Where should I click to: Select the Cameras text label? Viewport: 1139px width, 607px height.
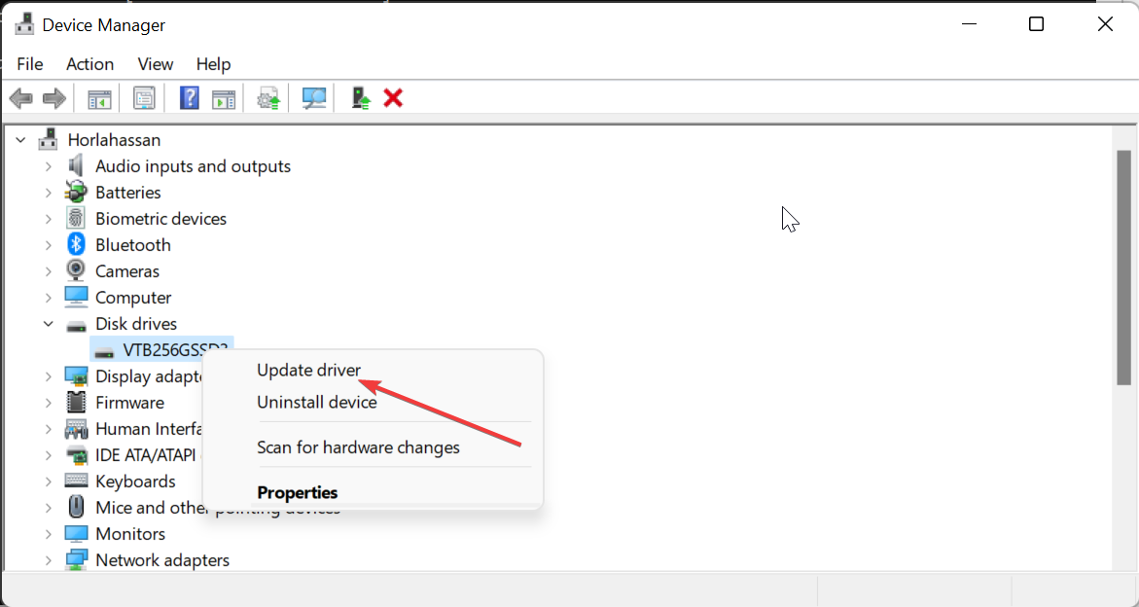click(x=127, y=270)
